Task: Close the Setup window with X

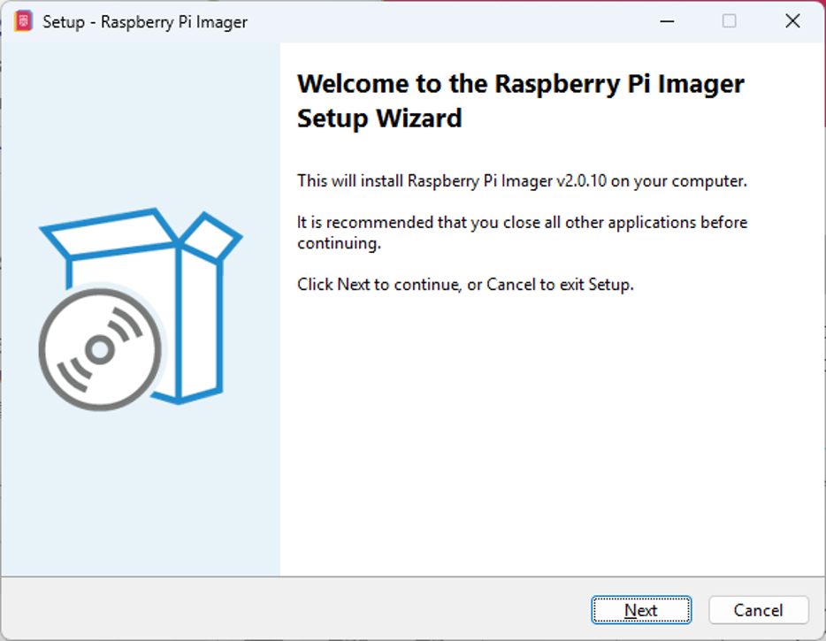Action: click(x=792, y=21)
